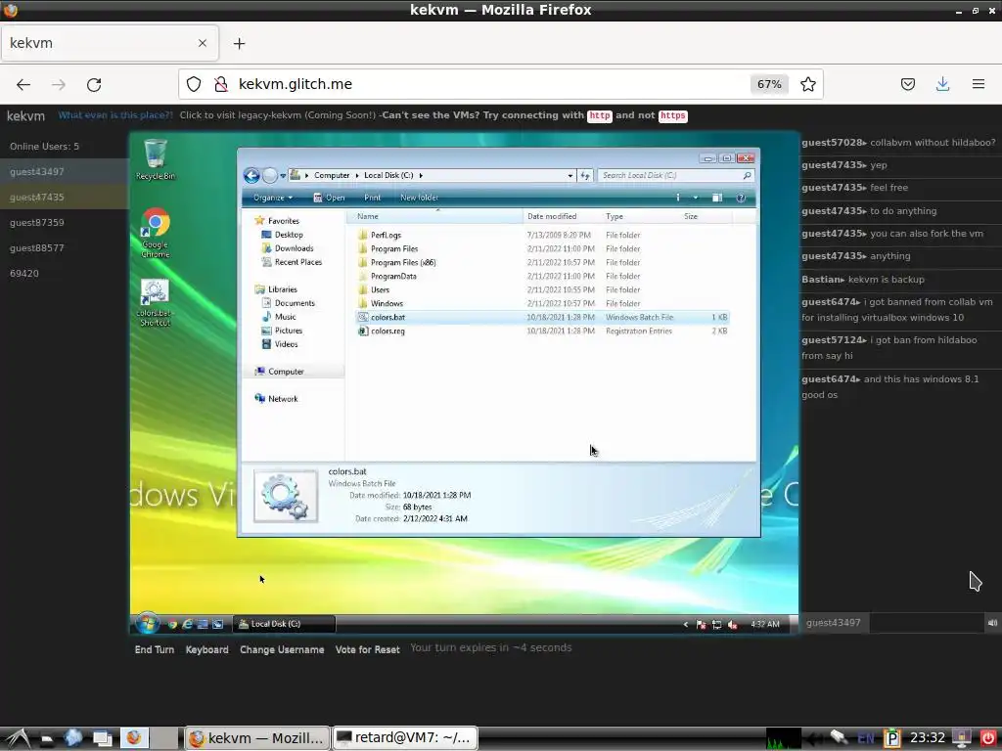Select the Videos library

click(x=280, y=344)
